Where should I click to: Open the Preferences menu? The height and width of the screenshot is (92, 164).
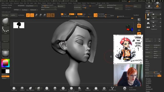64,3
